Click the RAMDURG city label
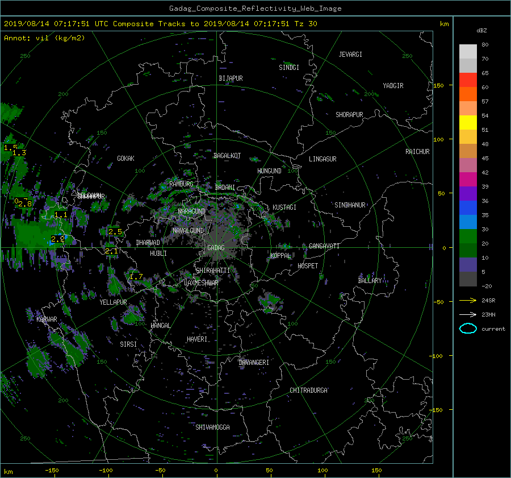511x478 pixels. (x=181, y=184)
